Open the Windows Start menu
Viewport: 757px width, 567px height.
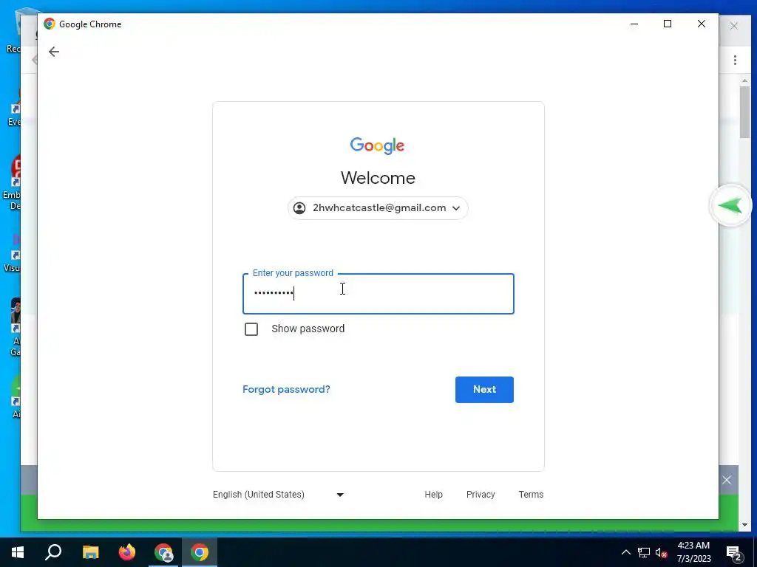[x=18, y=552]
